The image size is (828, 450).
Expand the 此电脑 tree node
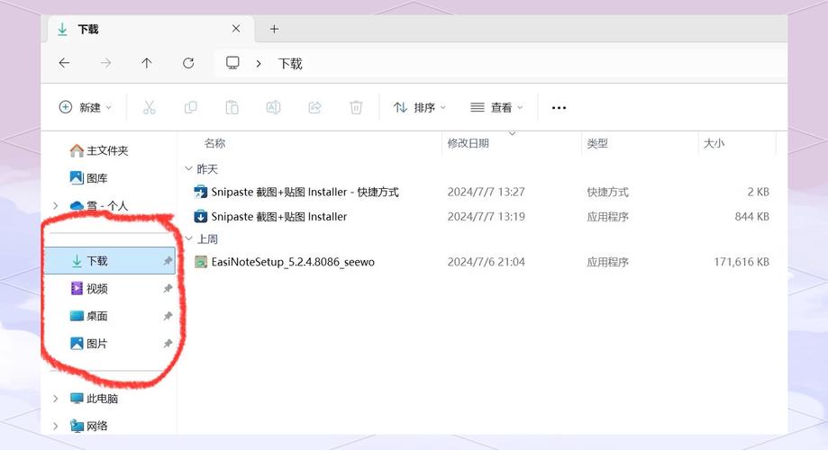[x=56, y=399]
